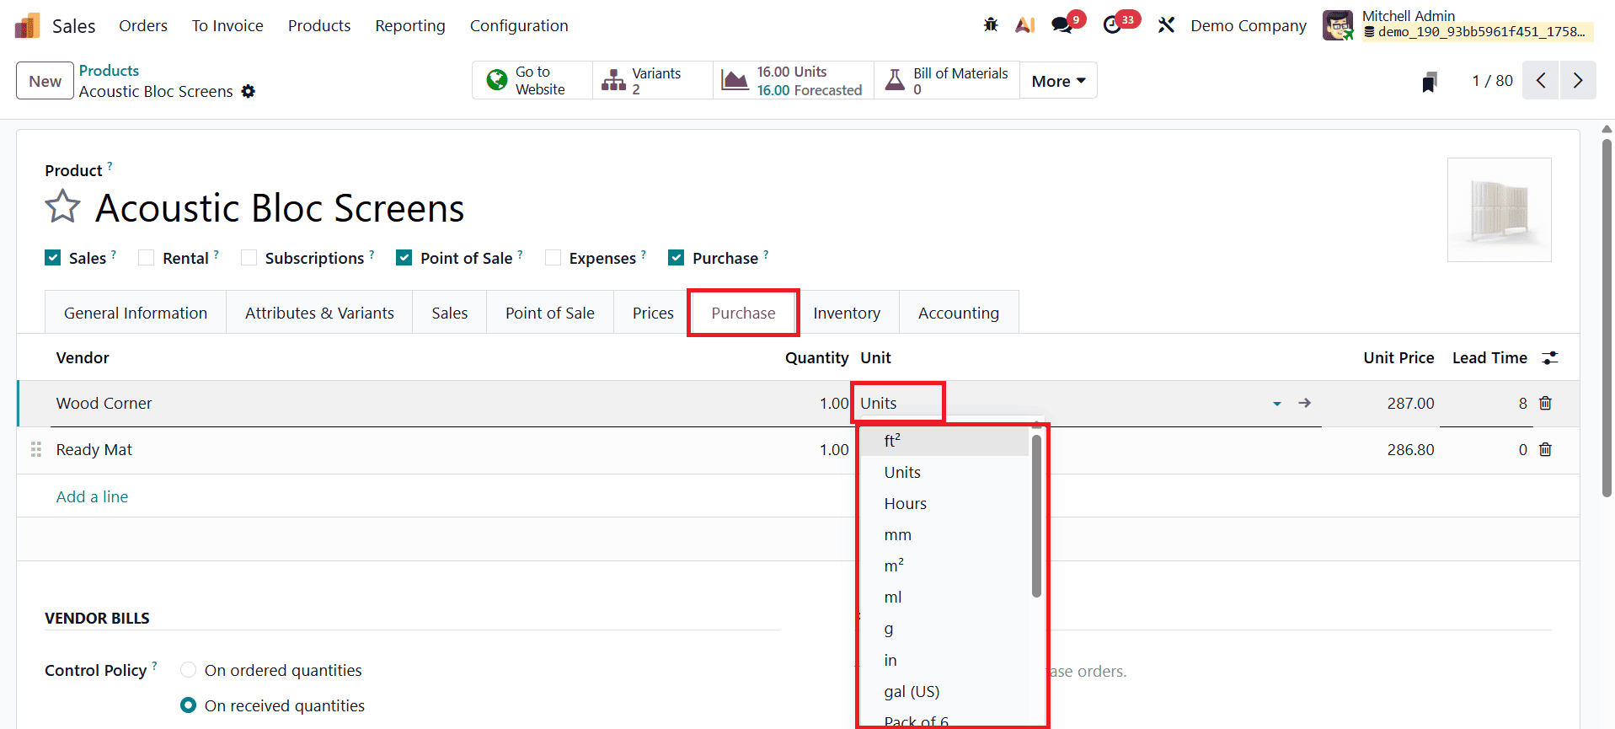1615x729 pixels.
Task: Open Products breadcrumb link
Action: tap(109, 71)
